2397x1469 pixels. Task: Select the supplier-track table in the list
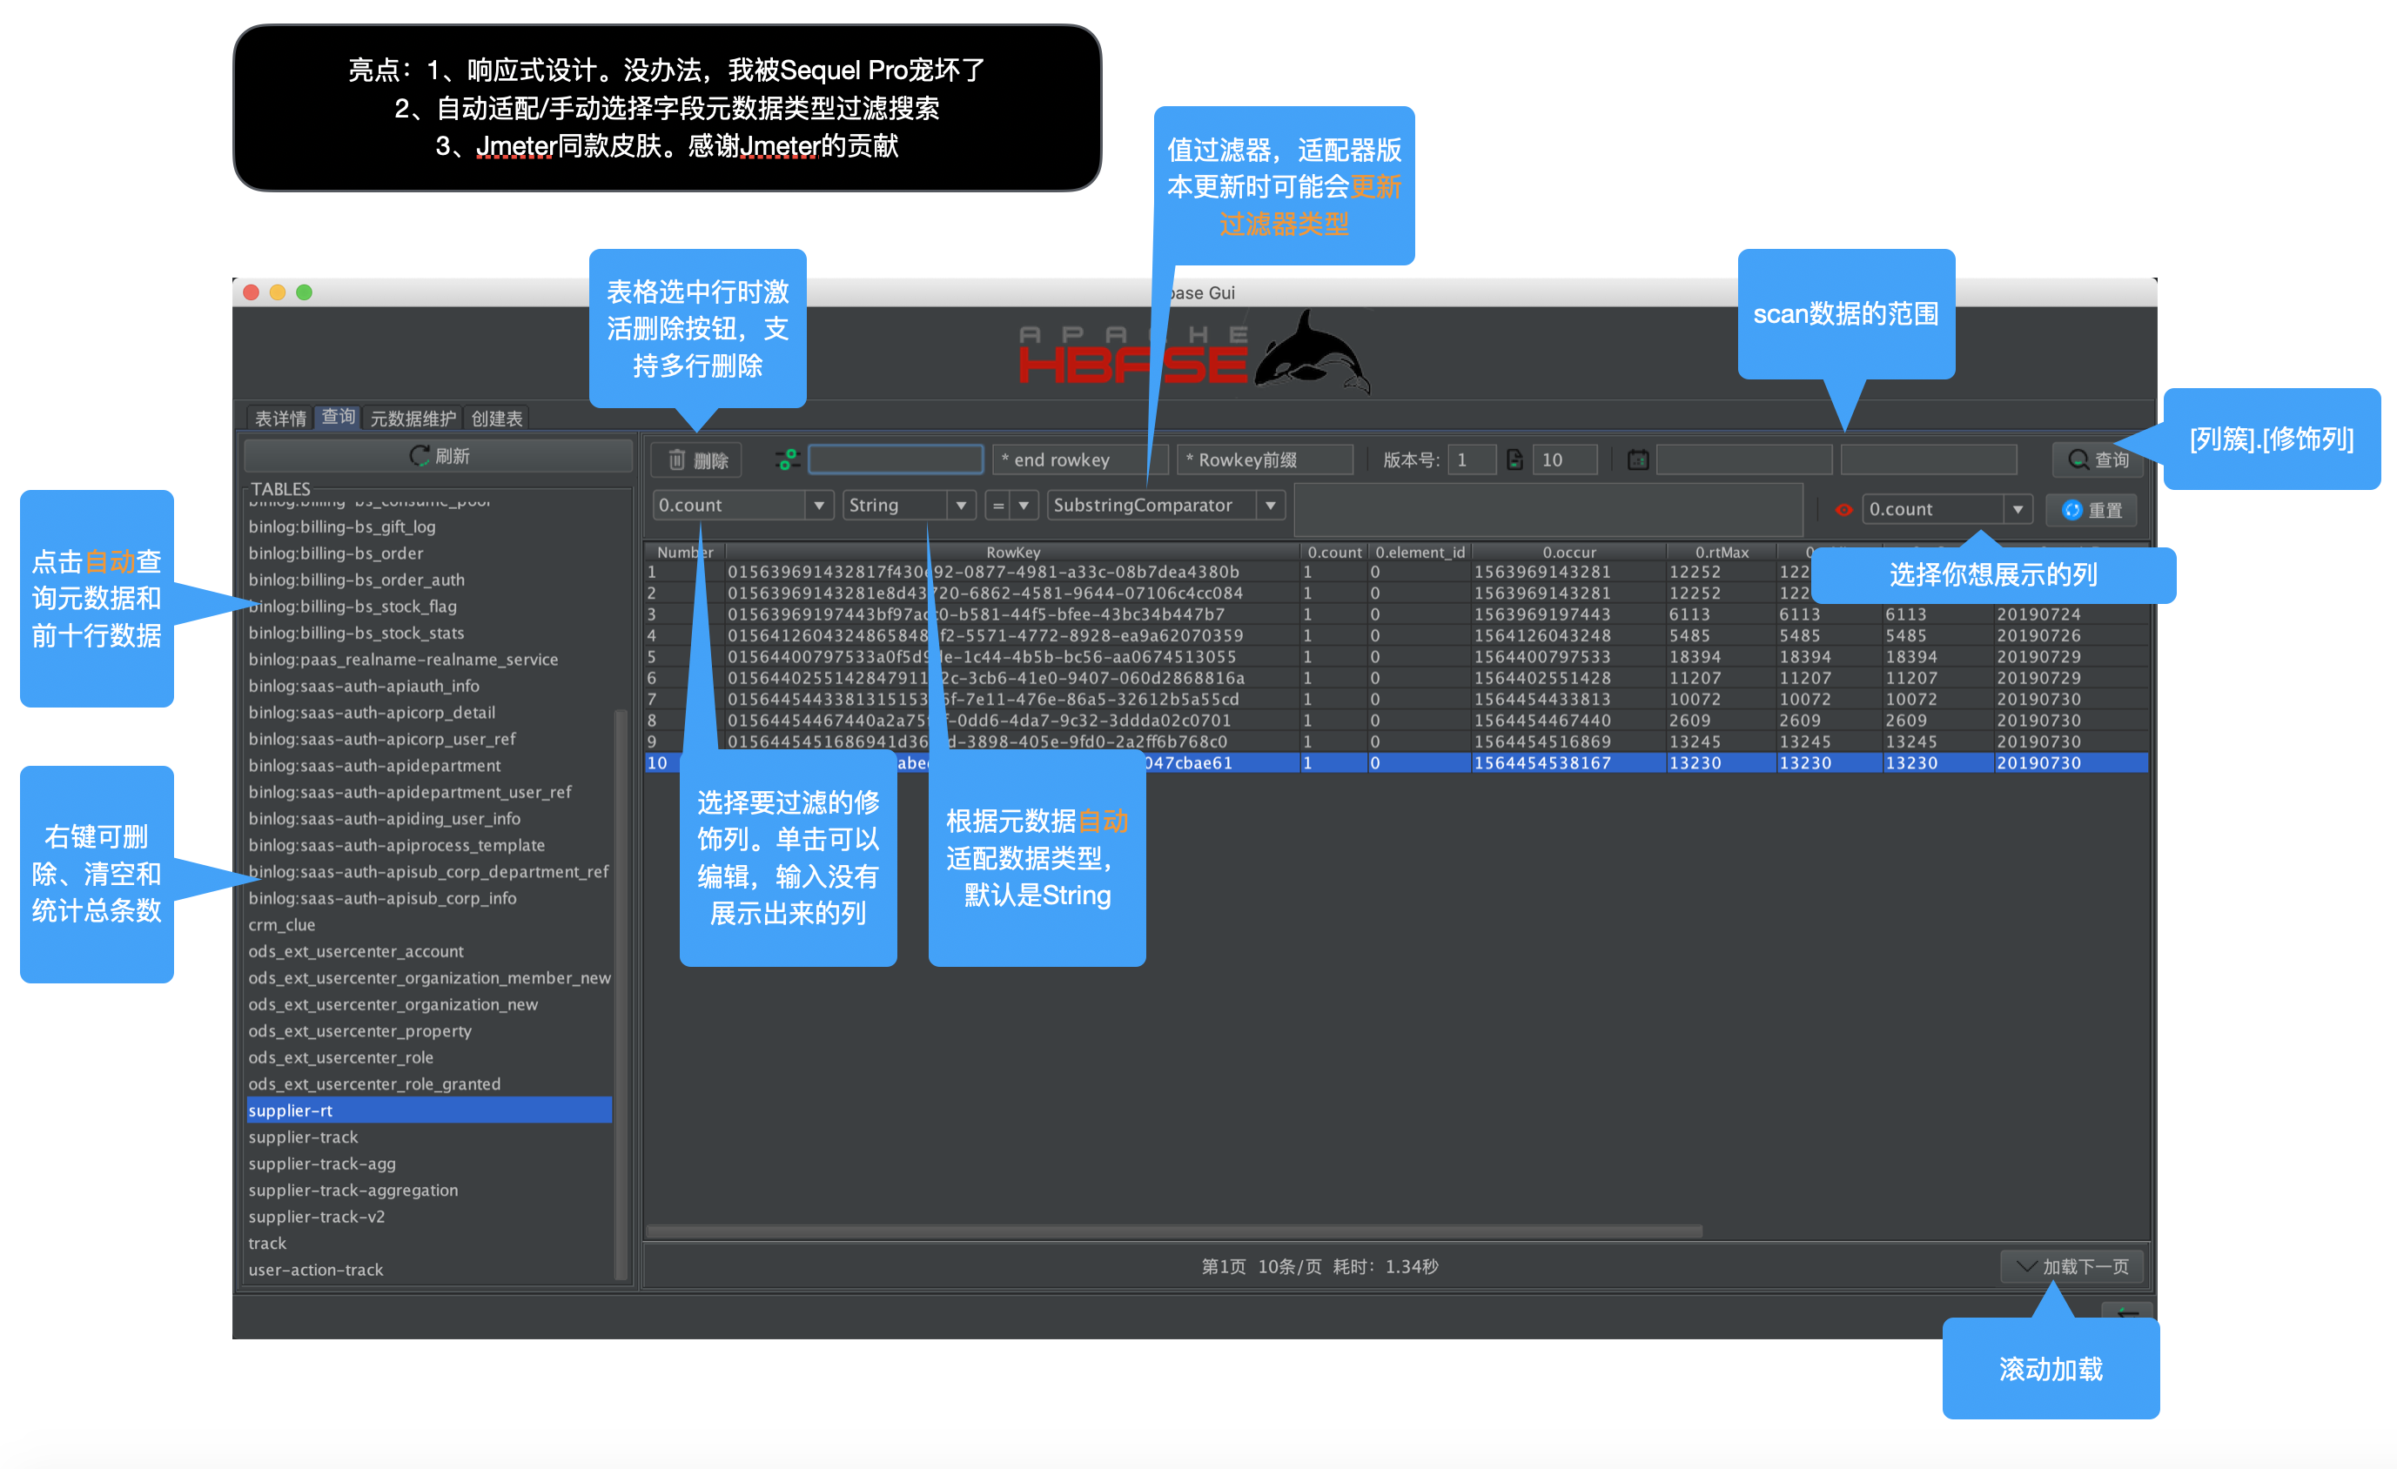click(304, 1137)
